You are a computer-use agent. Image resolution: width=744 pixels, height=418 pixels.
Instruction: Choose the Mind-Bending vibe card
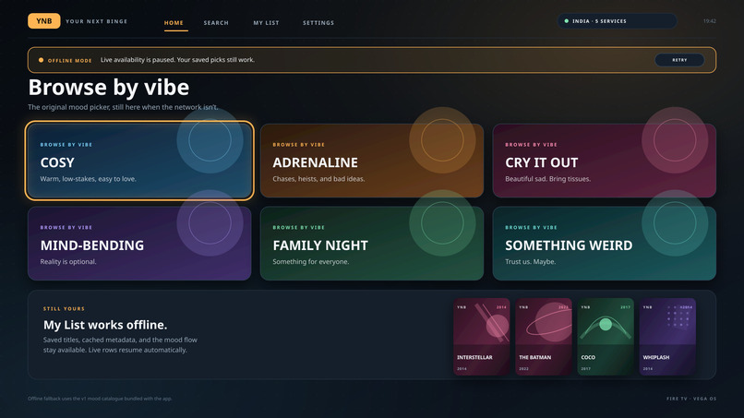tap(139, 244)
